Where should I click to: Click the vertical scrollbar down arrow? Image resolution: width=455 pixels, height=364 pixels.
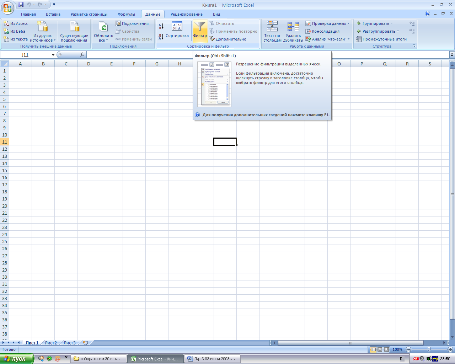pyautogui.click(x=452, y=337)
